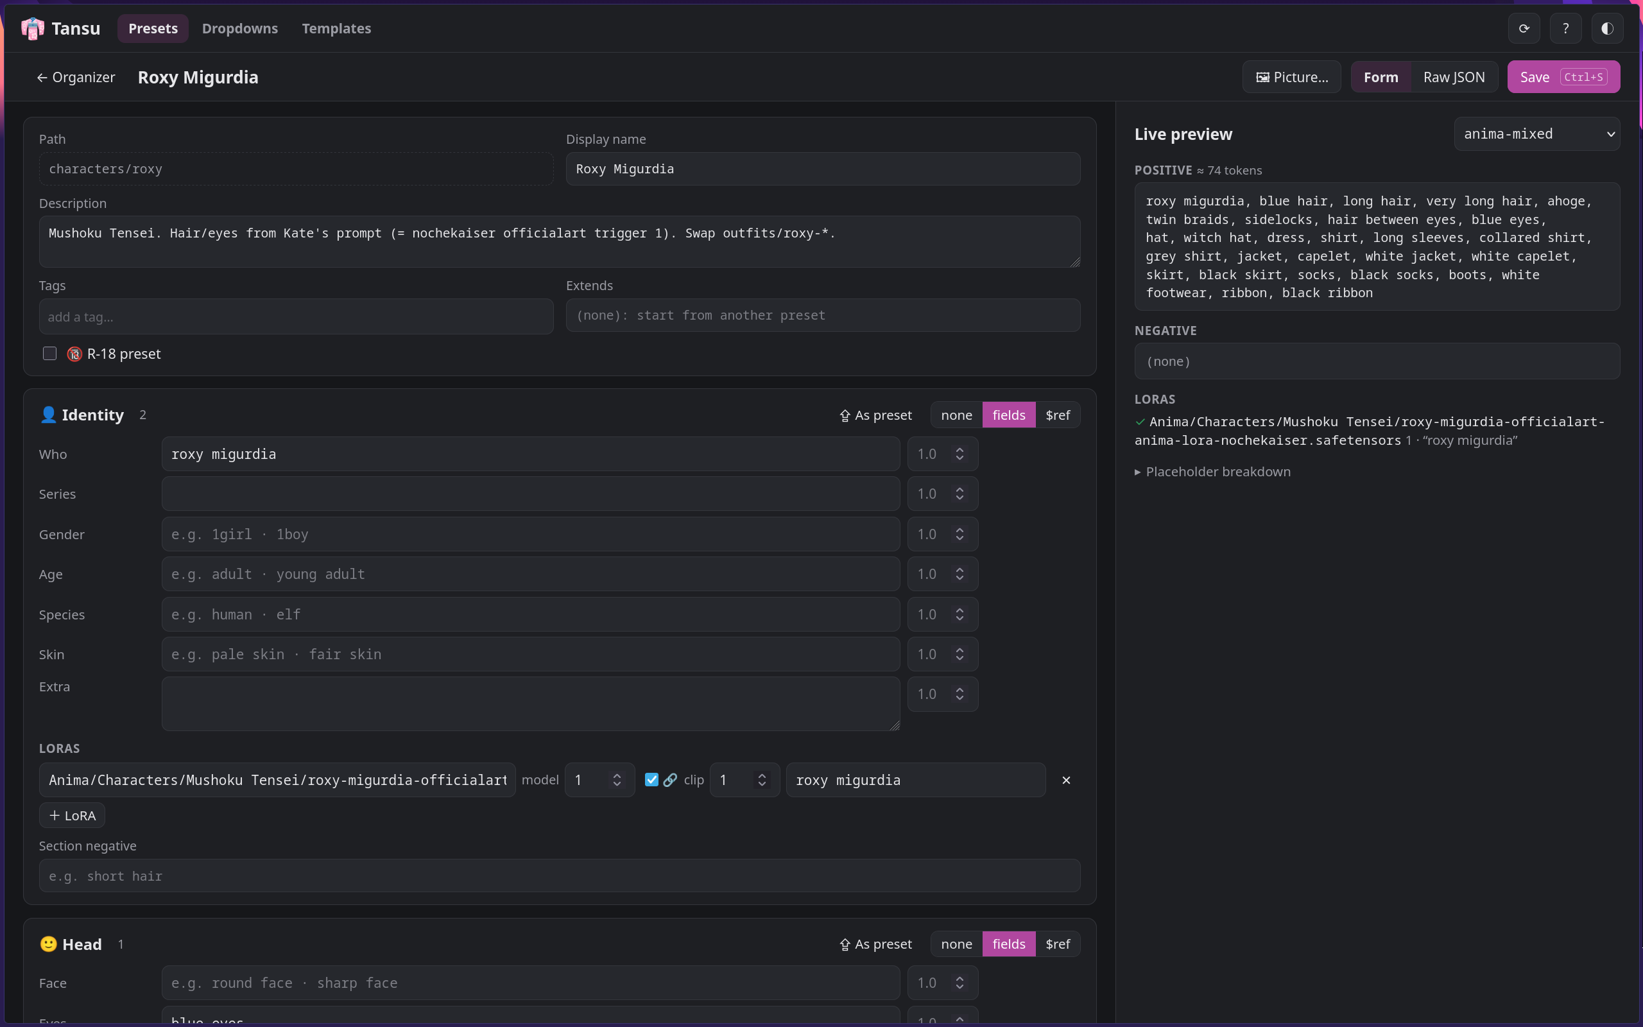Select fields mode in Identity section

click(1009, 415)
